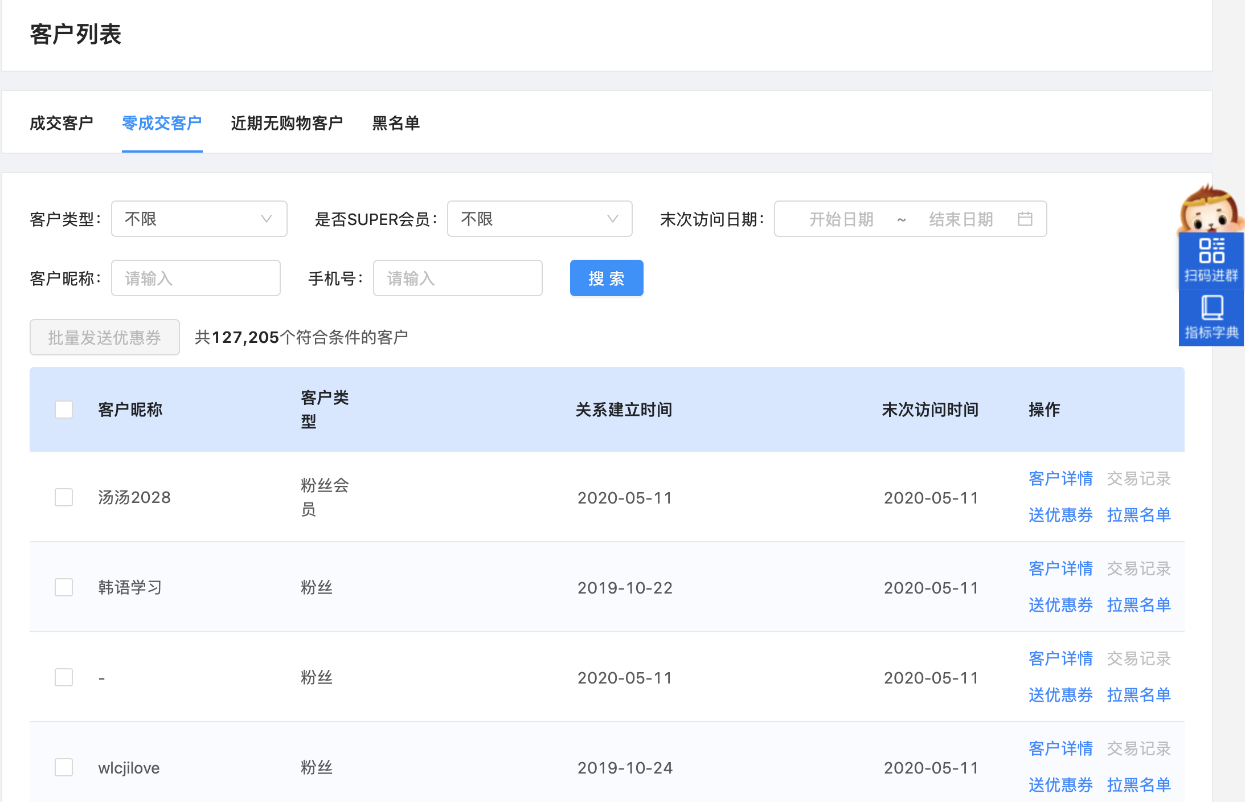Viewport: 1245px width, 802px height.
Task: Click 送优惠券 in wlcjilove row
Action: (x=1060, y=785)
